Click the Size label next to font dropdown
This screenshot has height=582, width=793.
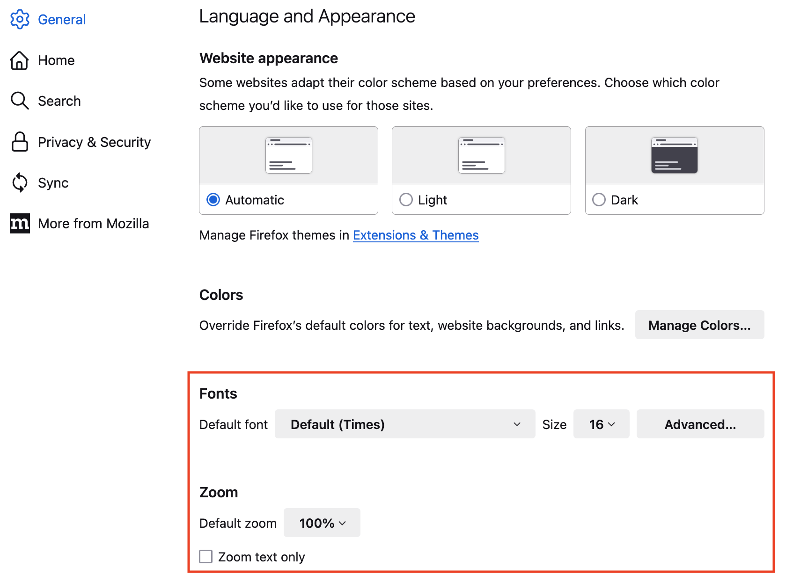(554, 424)
